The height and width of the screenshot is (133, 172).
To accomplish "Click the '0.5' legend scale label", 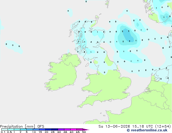I will click(x=9, y=132).
